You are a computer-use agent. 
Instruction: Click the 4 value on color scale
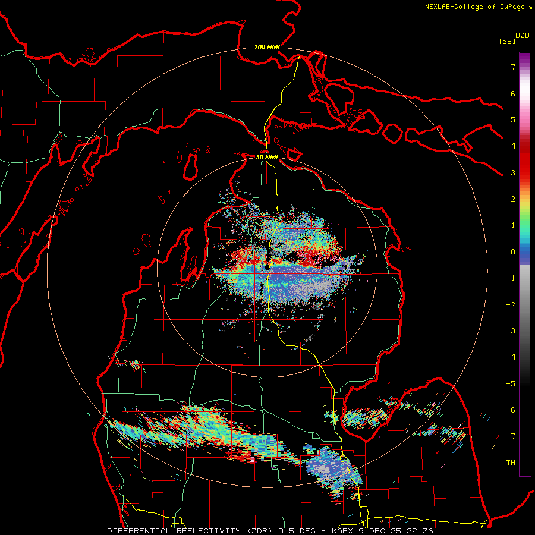512,146
